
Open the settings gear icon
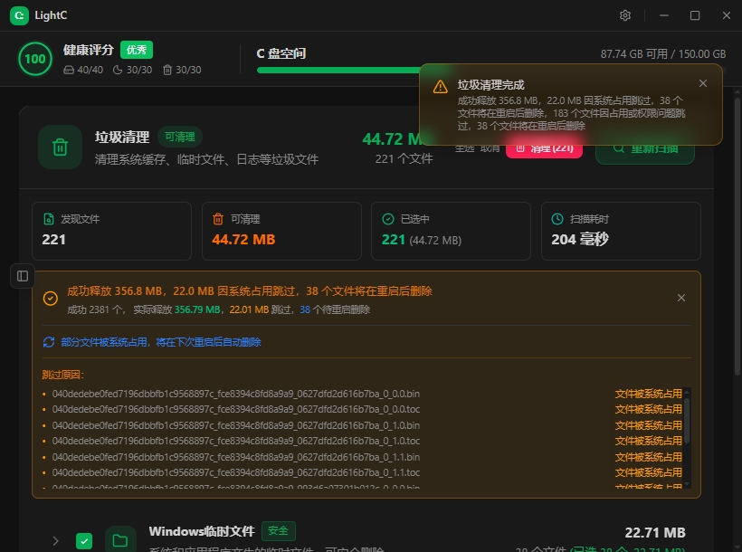click(x=625, y=15)
